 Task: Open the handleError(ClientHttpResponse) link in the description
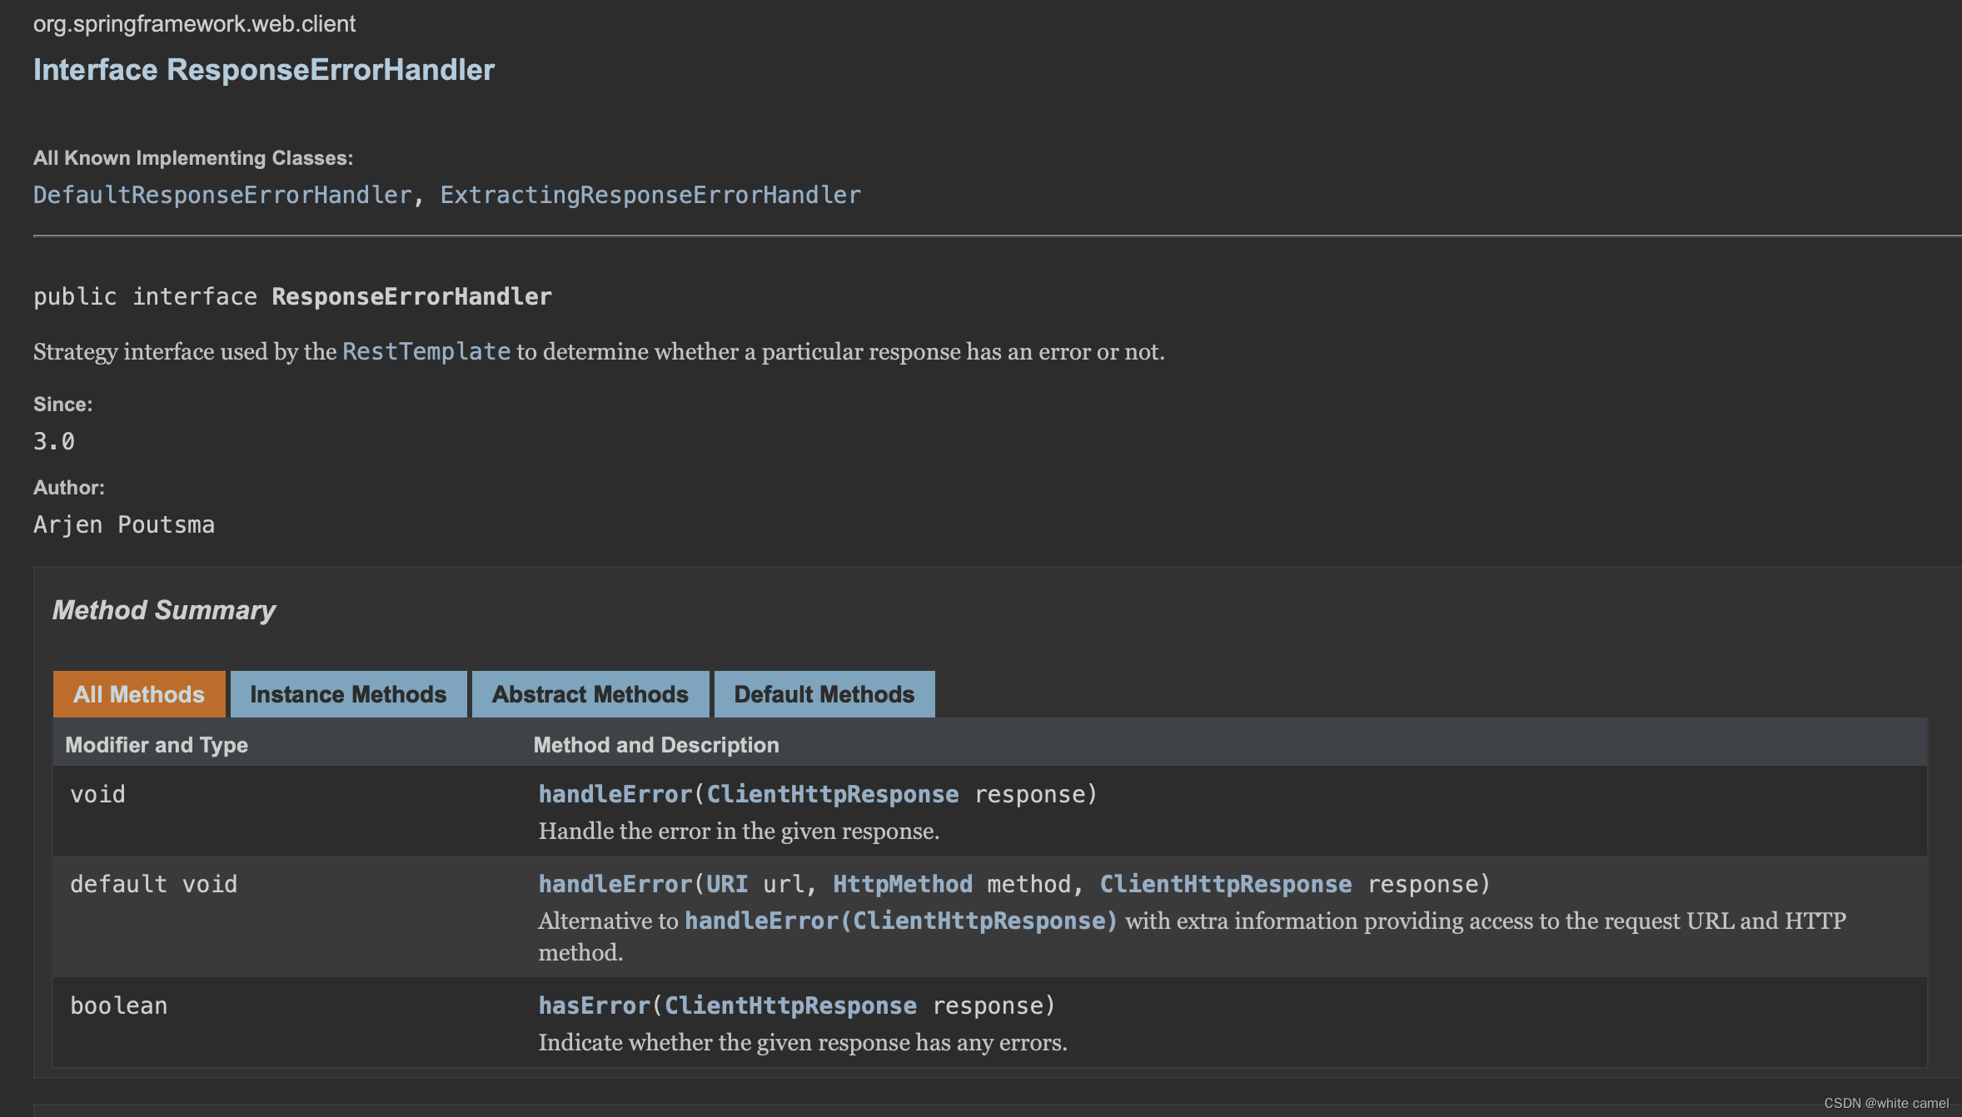pyautogui.click(x=900, y=921)
